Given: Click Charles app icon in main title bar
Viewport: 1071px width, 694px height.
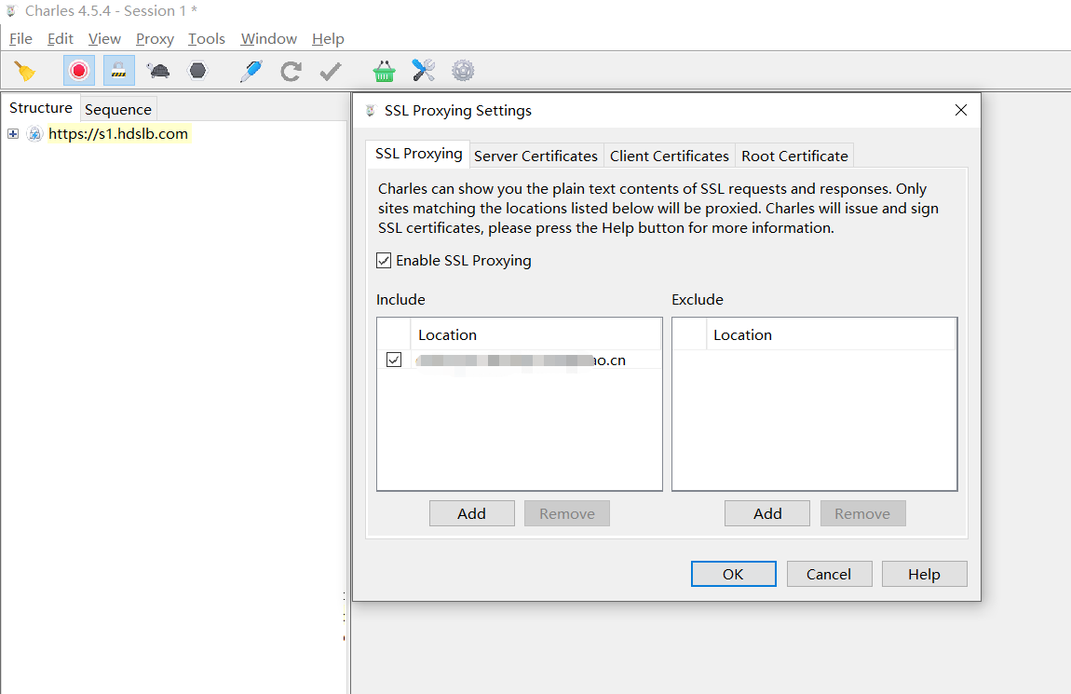Looking at the screenshot, I should click(x=11, y=11).
